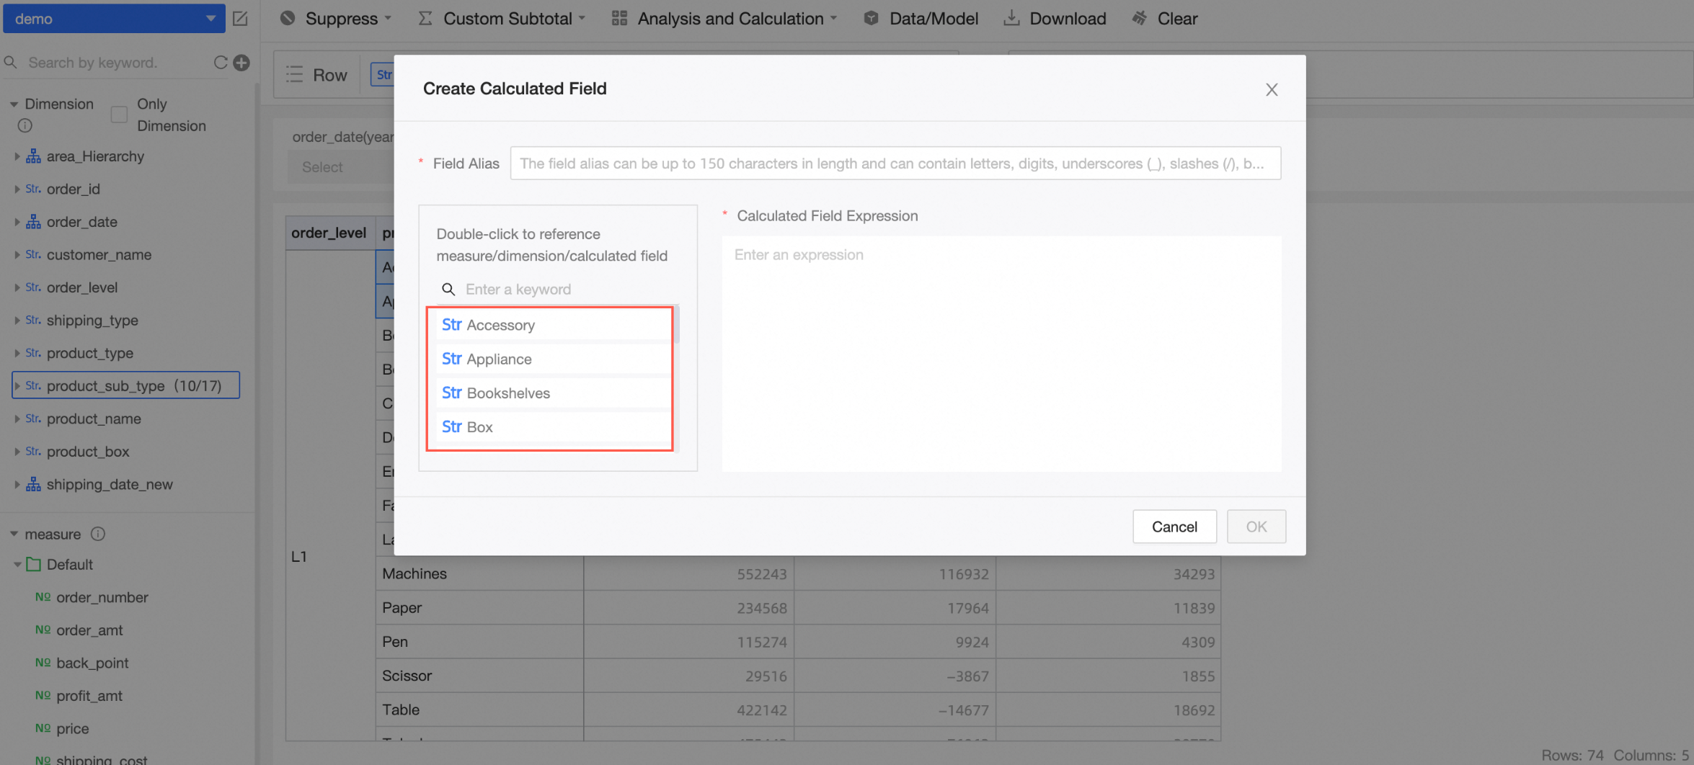Click the Calculated Field Expression text area

[x=1001, y=353]
